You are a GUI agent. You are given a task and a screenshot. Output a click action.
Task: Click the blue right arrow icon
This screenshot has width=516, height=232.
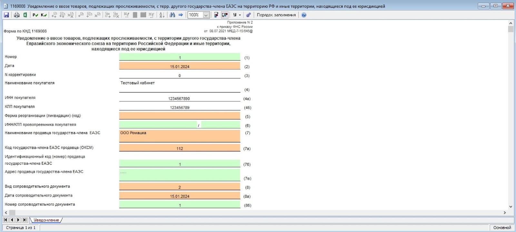(181, 15)
